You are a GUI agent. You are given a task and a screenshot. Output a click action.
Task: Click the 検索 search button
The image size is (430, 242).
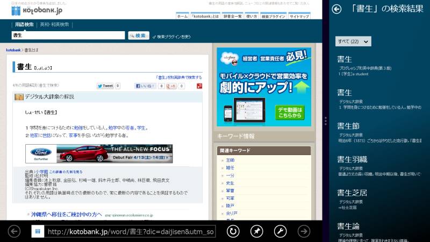(138, 35)
